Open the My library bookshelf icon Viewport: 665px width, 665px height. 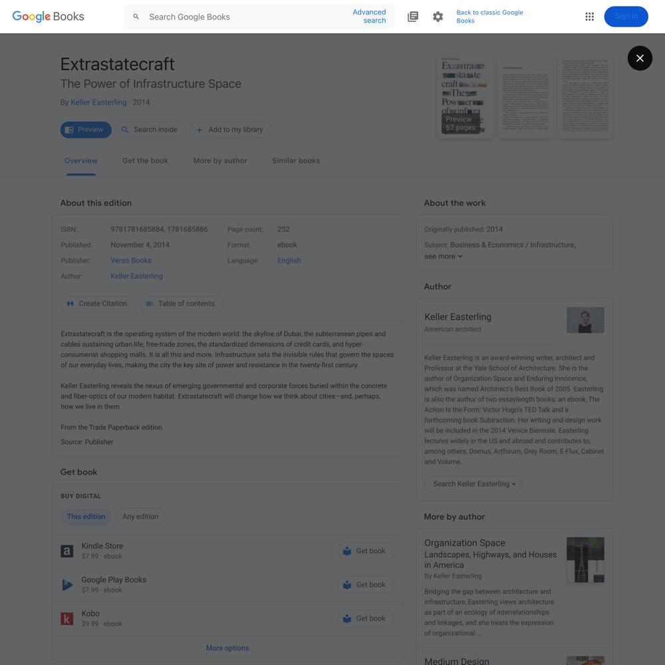point(413,17)
